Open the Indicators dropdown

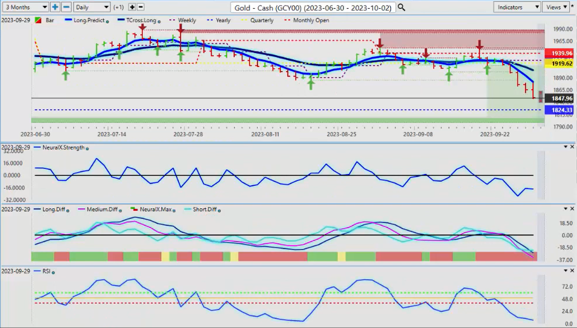pyautogui.click(x=517, y=7)
